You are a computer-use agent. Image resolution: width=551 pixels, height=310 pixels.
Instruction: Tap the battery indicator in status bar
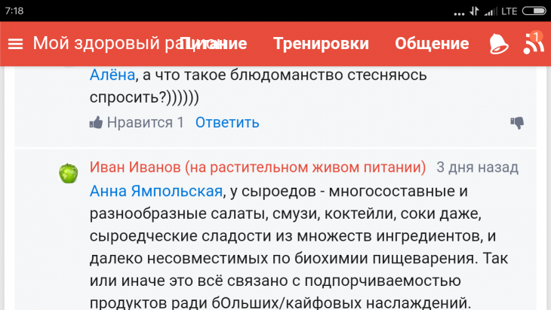(x=533, y=11)
